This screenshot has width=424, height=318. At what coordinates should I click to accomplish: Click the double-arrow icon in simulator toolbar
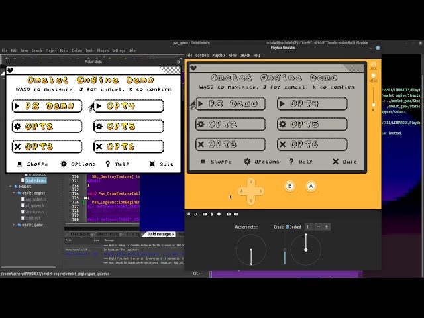tap(219, 214)
